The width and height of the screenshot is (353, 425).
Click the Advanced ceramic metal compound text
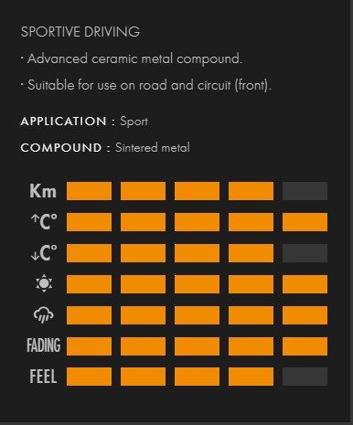point(134,58)
